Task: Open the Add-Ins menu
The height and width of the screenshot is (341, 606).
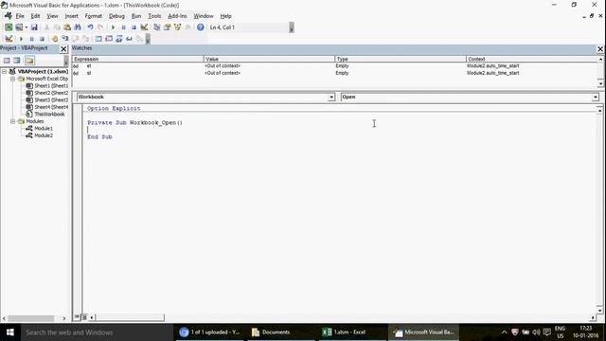Action: pyautogui.click(x=177, y=16)
